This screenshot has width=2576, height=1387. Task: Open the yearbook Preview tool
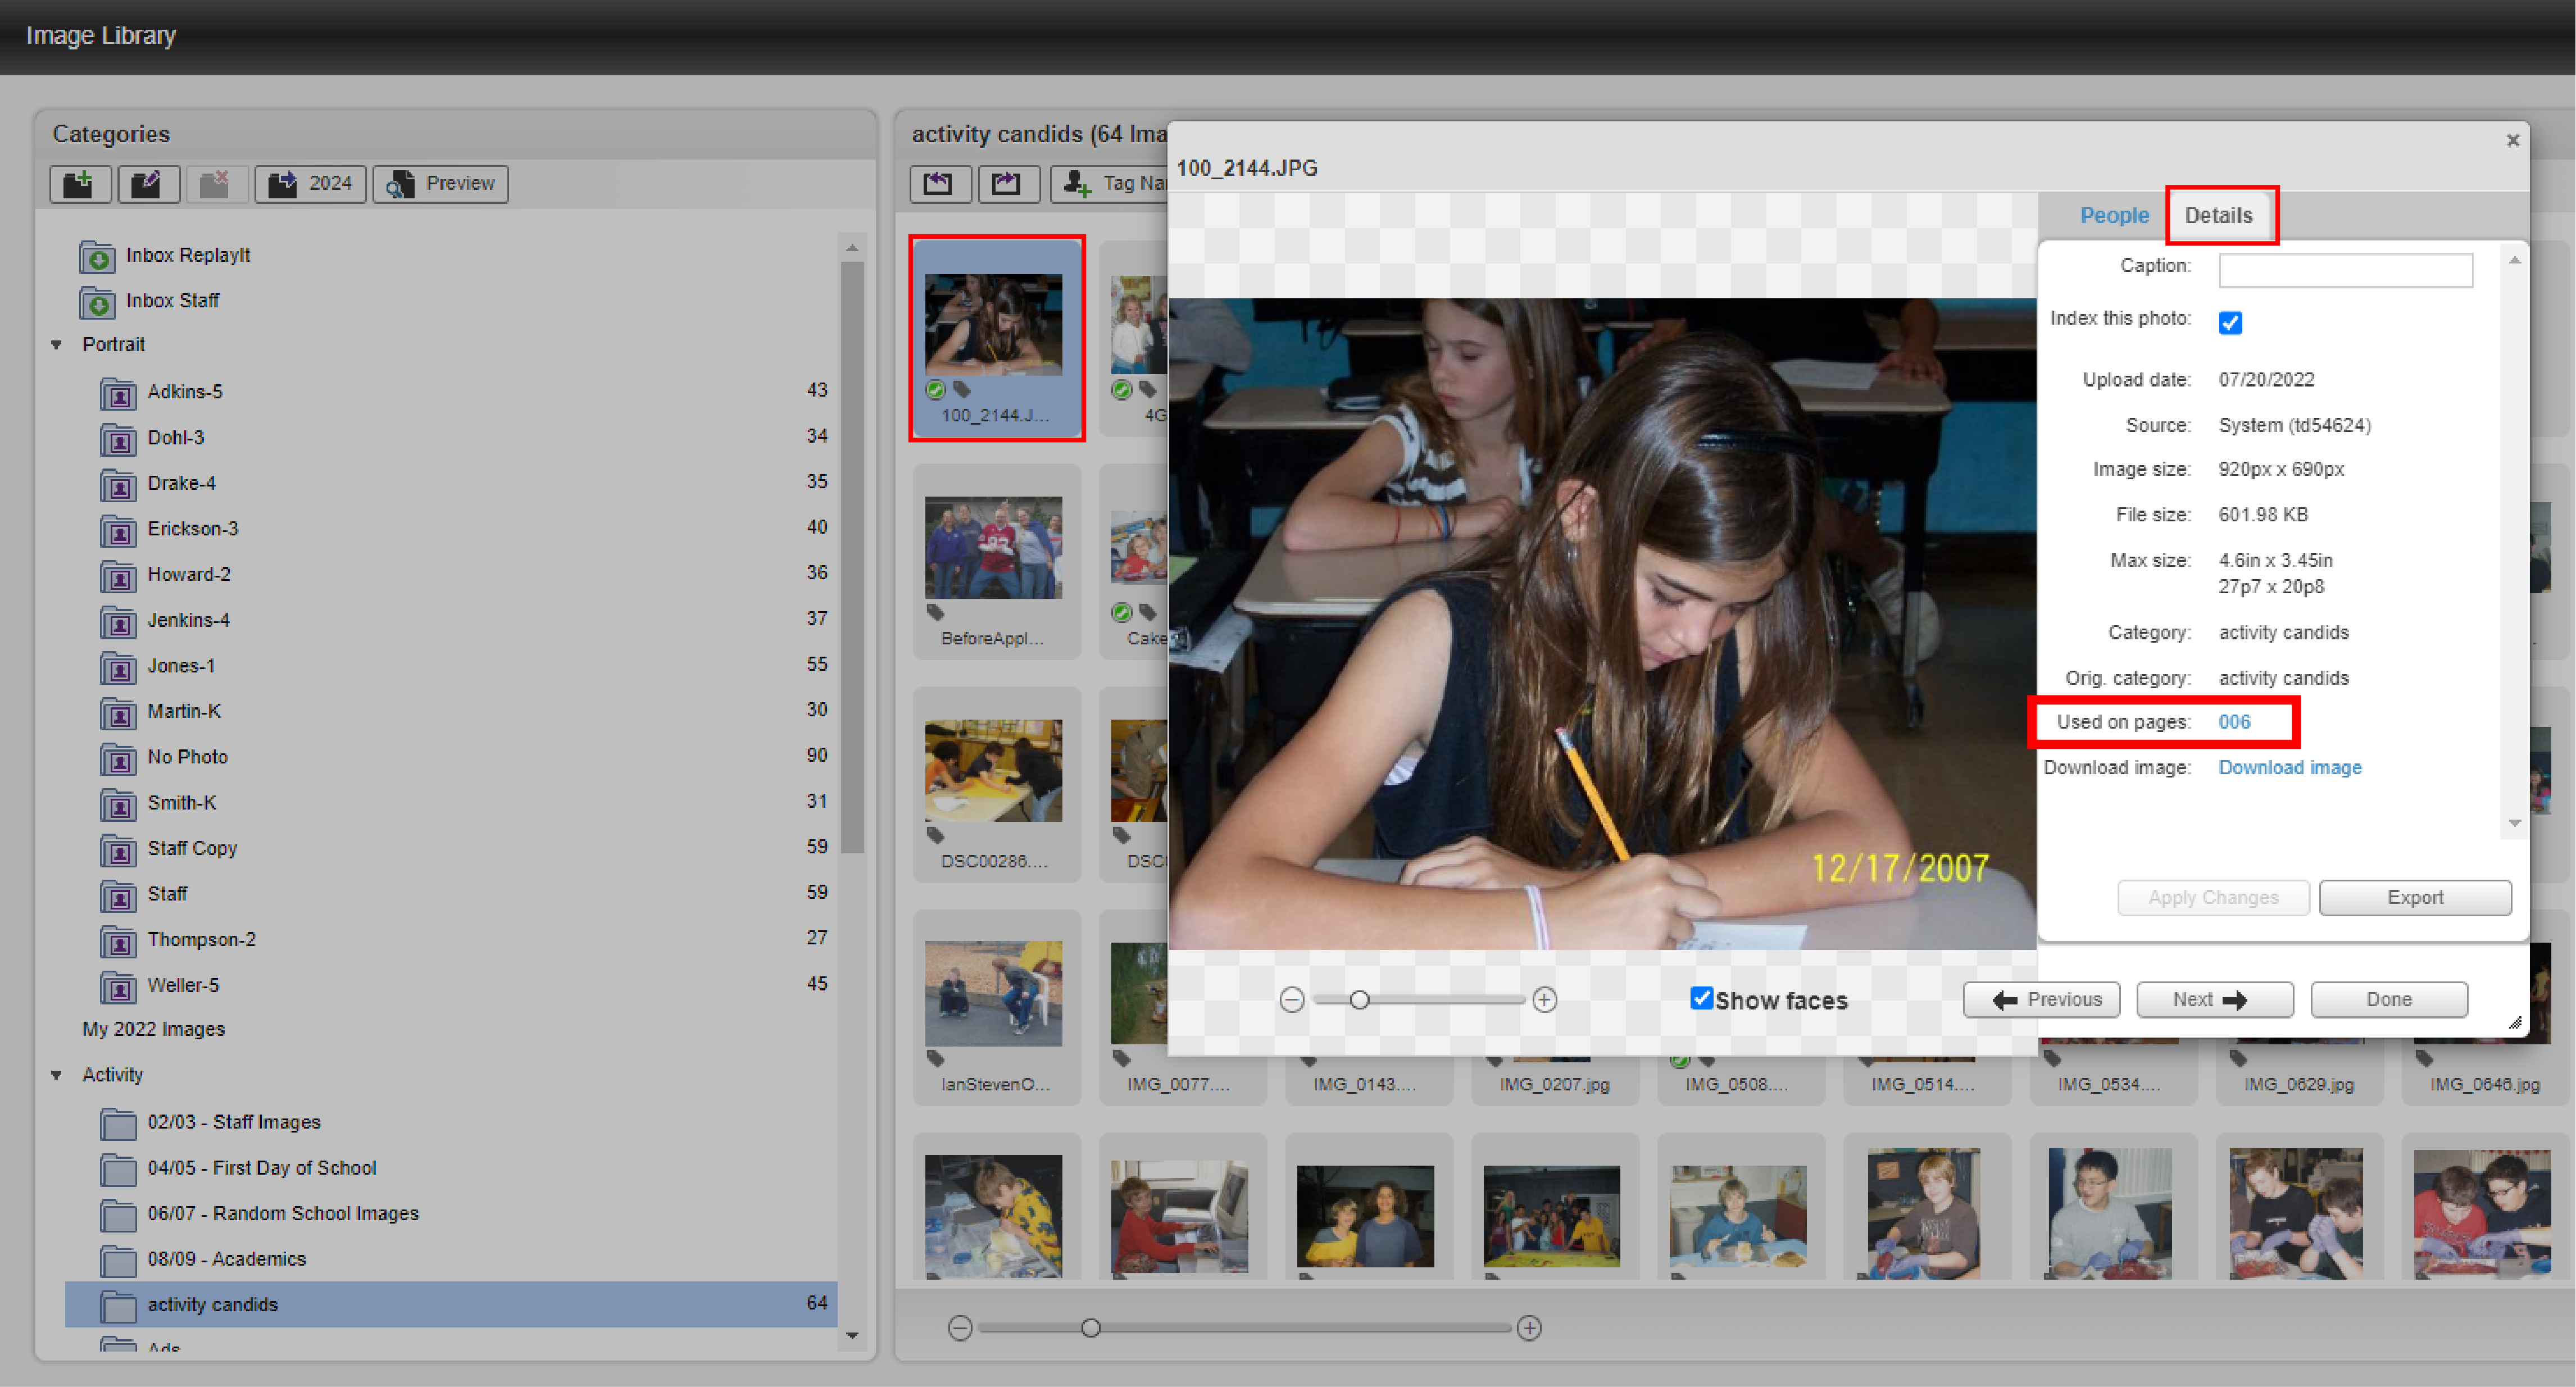(440, 183)
